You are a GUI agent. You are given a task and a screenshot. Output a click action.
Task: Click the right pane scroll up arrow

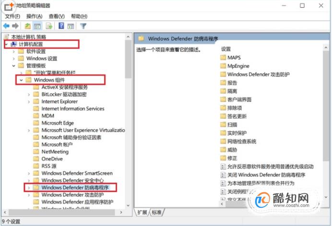(x=326, y=48)
